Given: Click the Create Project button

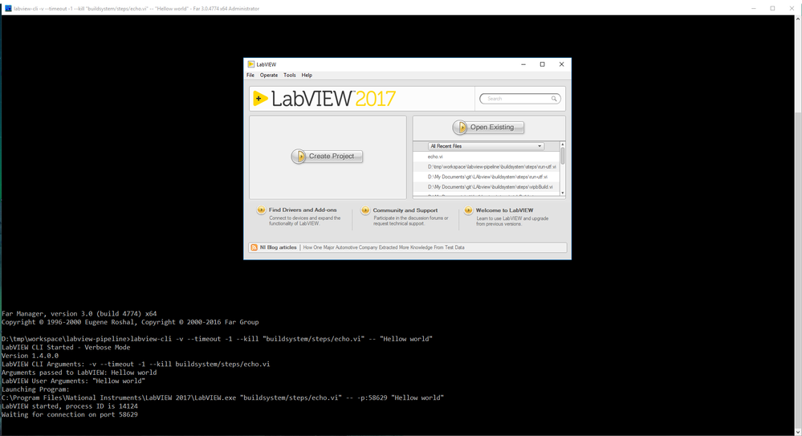Looking at the screenshot, I should coord(327,156).
